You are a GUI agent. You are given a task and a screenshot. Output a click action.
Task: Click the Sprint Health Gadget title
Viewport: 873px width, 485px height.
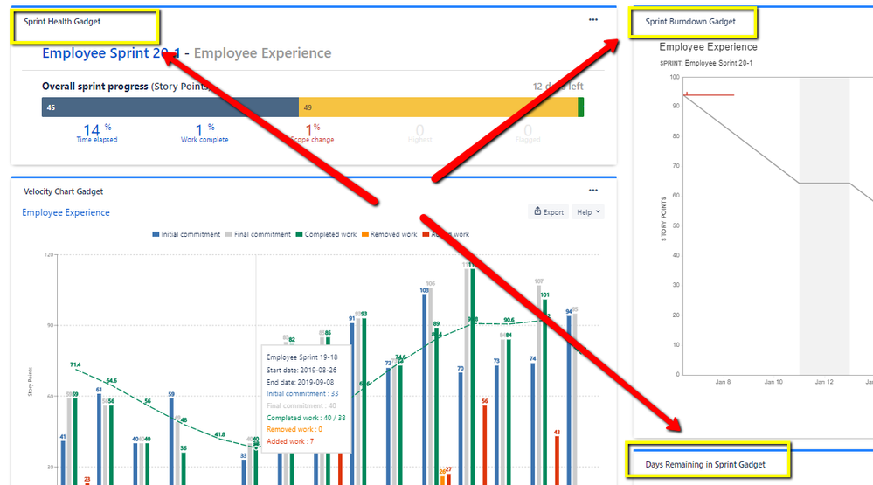click(x=62, y=22)
